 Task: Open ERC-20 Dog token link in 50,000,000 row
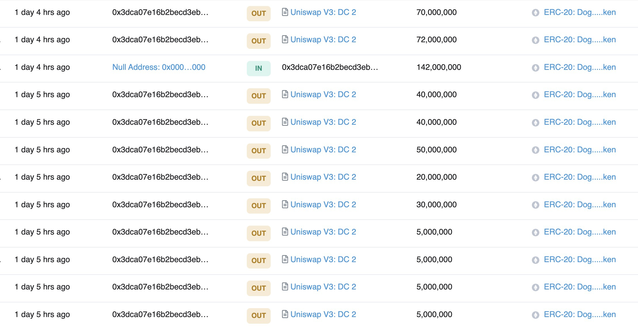pos(580,150)
